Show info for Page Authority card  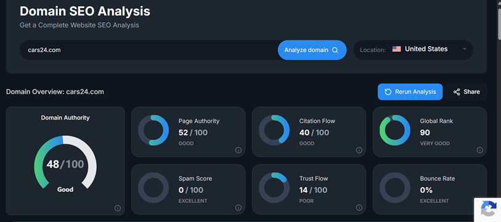pyautogui.click(x=238, y=150)
